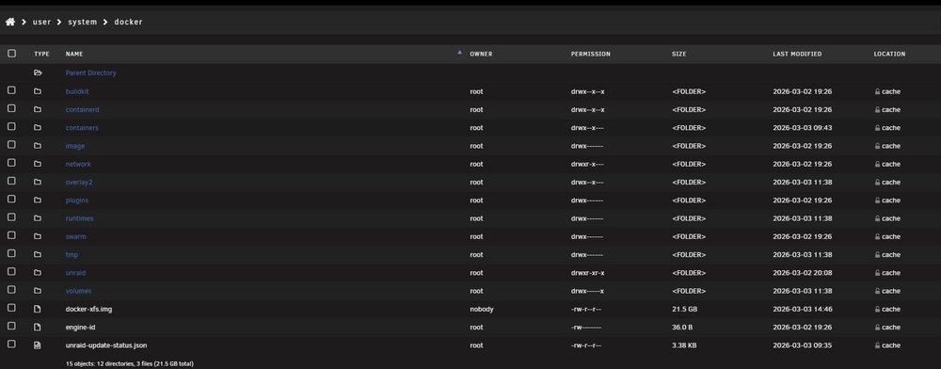The image size is (941, 369).
Task: Click the file icon of unraid-update-status.json
Action: click(38, 345)
